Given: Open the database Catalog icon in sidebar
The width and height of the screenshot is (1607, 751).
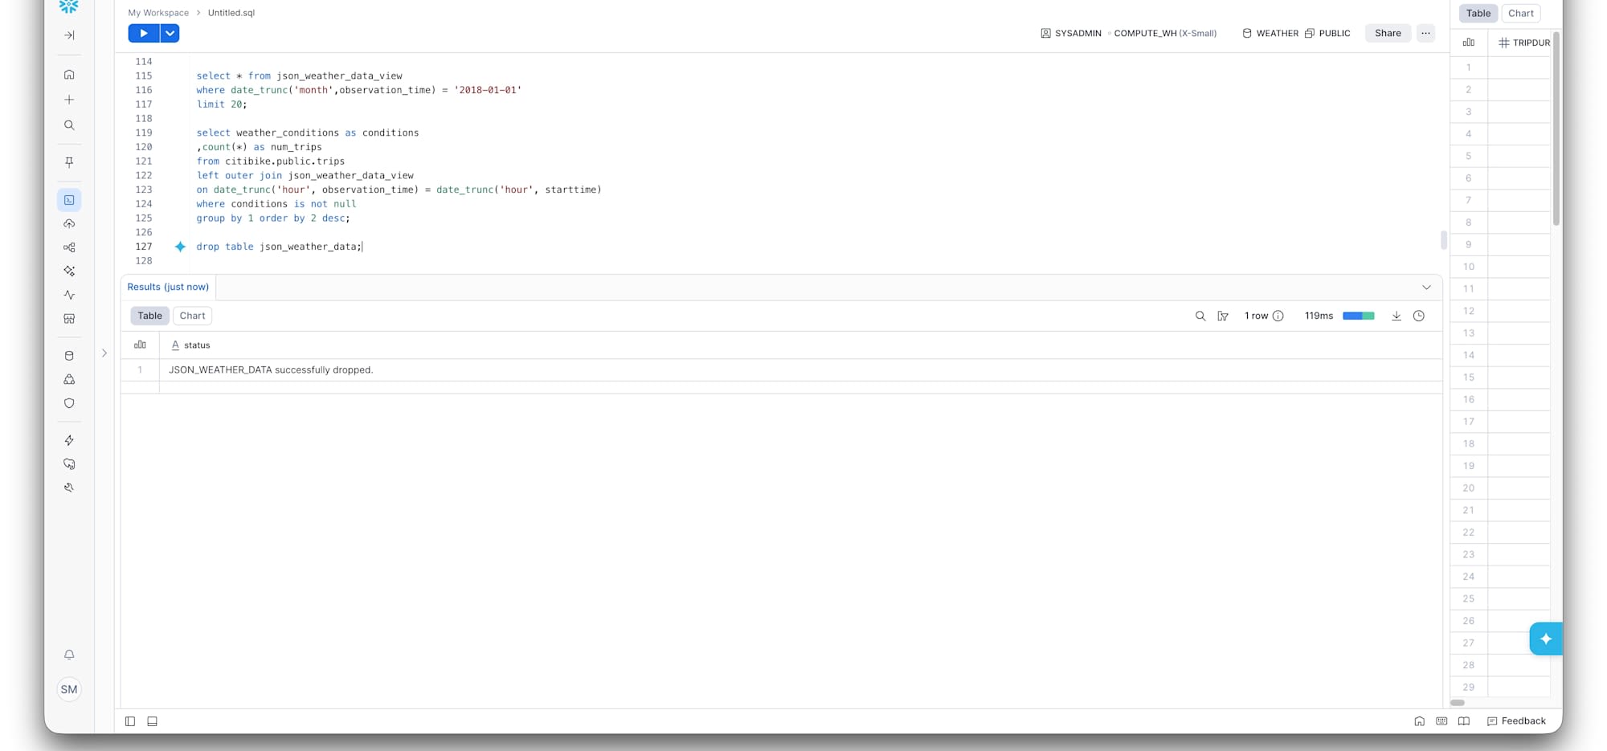Looking at the screenshot, I should (69, 356).
